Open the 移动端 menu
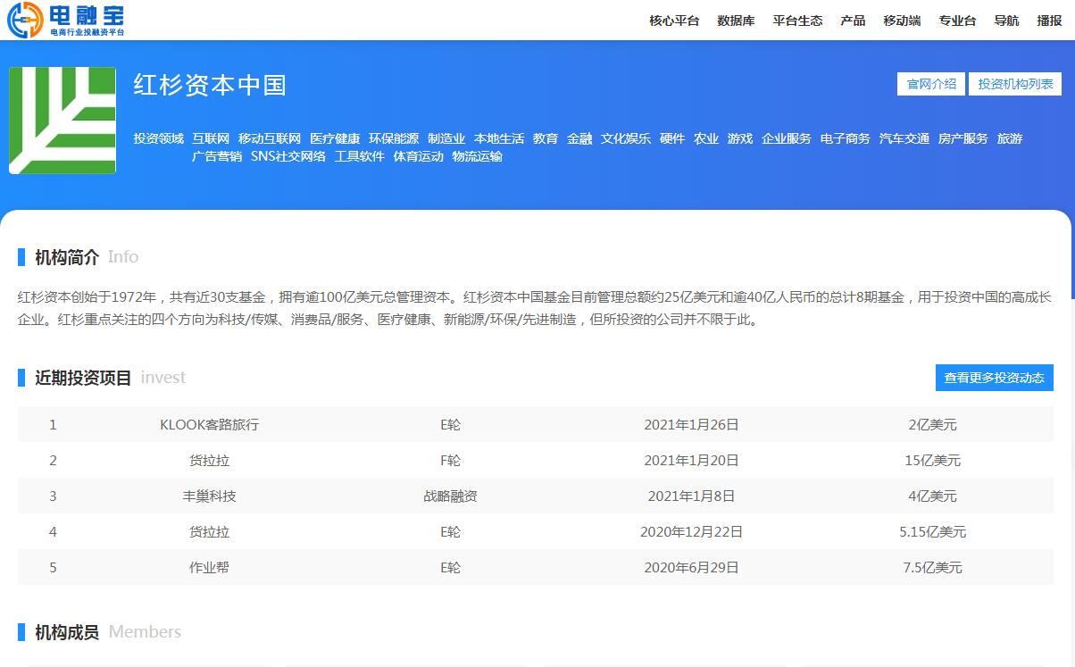Screen dimensions: 1075x667 pyautogui.click(x=902, y=21)
